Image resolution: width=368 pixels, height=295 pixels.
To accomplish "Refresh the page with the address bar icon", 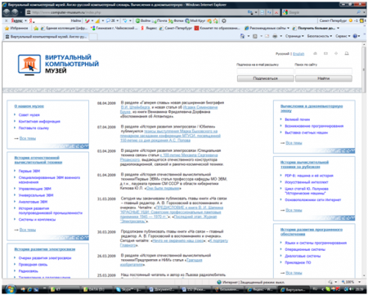I will 269,12.
